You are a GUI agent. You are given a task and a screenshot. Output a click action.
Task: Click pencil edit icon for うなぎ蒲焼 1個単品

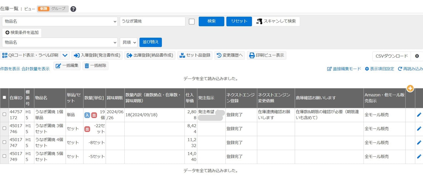pyautogui.click(x=419, y=115)
